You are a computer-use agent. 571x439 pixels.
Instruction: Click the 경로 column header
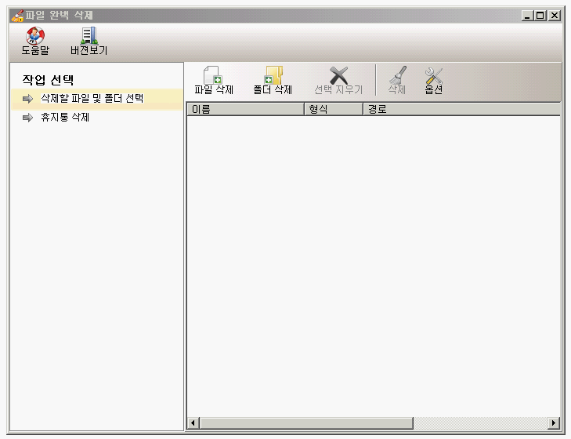pos(461,110)
